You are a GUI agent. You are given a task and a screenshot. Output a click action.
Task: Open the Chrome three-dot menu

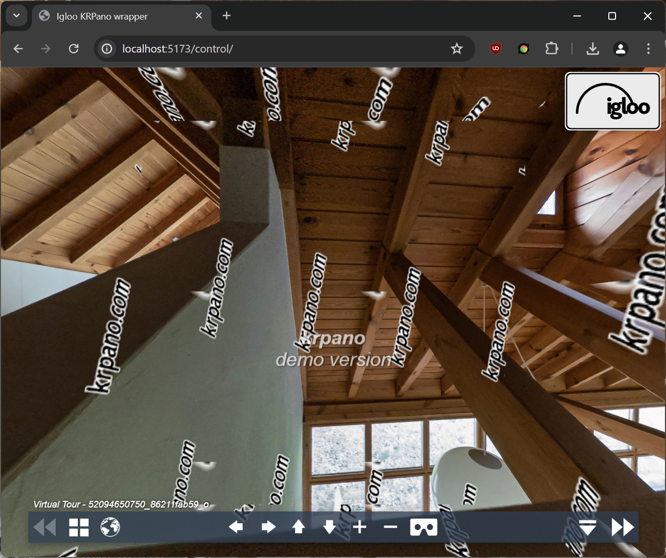pyautogui.click(x=648, y=49)
